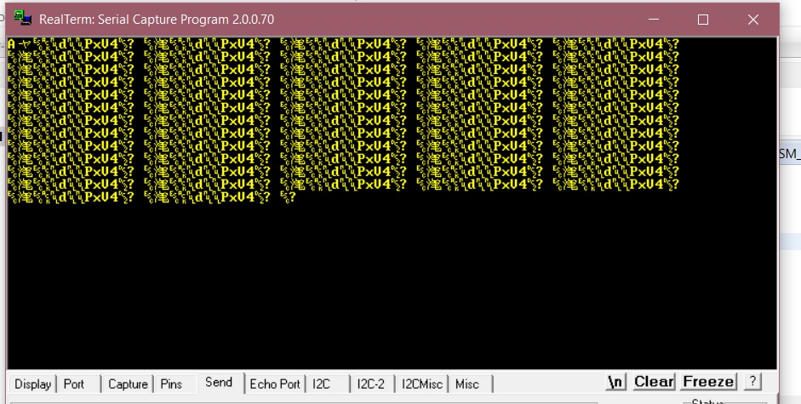Image resolution: width=801 pixels, height=404 pixels.
Task: Open the I2C-2 tab
Action: (x=371, y=384)
